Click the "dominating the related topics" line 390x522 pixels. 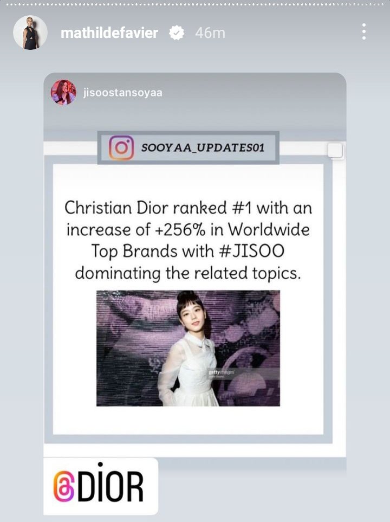pyautogui.click(x=188, y=274)
